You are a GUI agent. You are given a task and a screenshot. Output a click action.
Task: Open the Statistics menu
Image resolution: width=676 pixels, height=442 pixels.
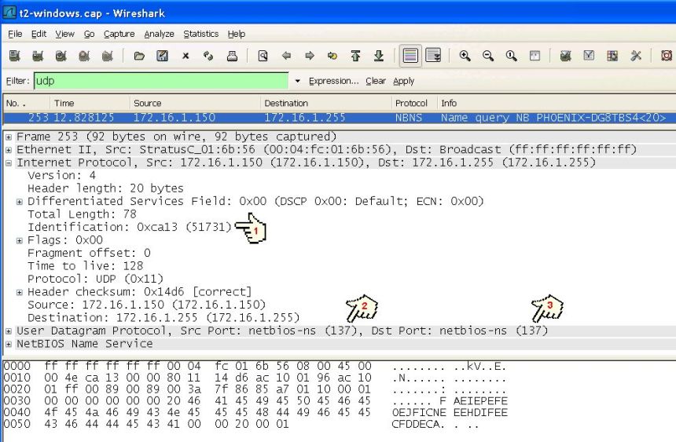point(200,34)
